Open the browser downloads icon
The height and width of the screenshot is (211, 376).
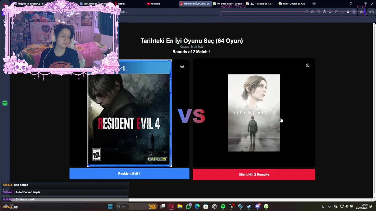tap(342, 12)
